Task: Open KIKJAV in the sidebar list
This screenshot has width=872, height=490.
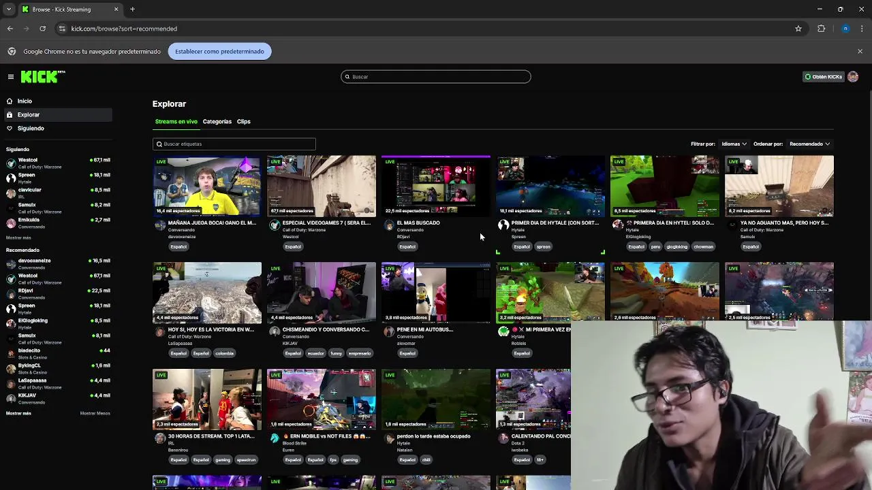Action: tap(58, 398)
